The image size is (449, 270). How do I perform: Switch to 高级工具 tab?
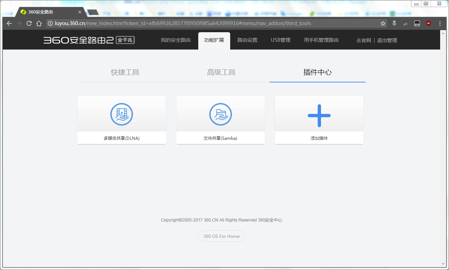(221, 73)
